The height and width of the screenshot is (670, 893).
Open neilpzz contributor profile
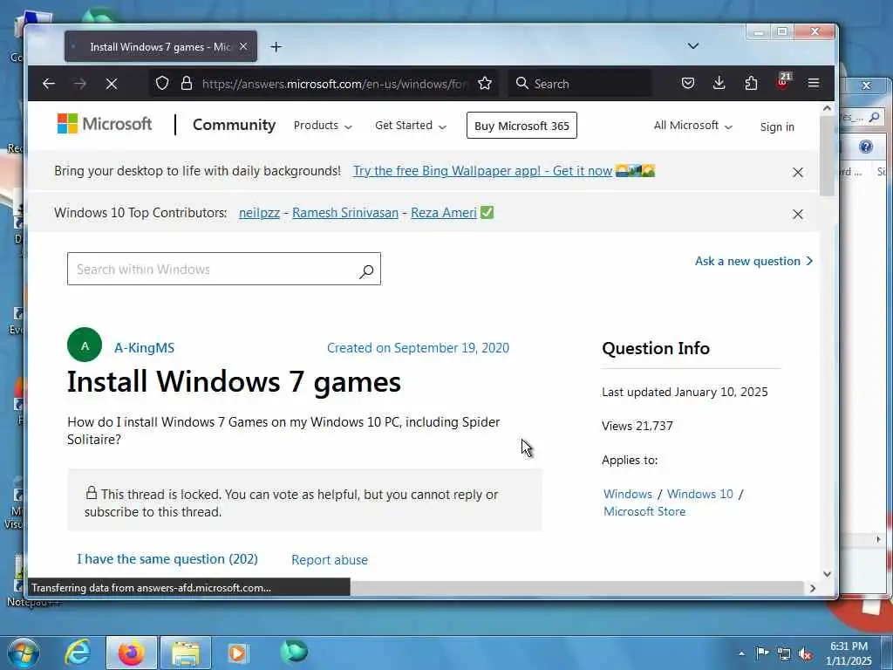click(x=259, y=213)
